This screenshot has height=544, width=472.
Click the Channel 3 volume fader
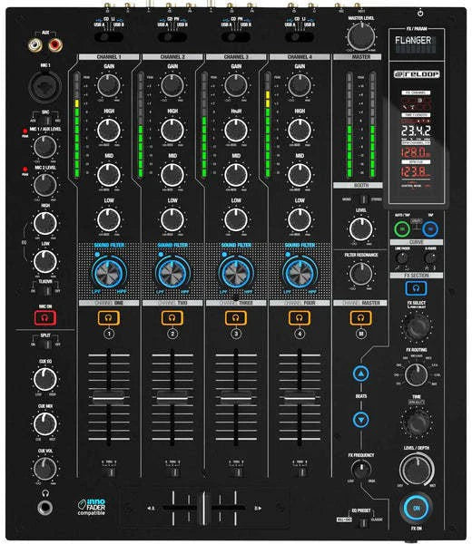tap(236, 398)
